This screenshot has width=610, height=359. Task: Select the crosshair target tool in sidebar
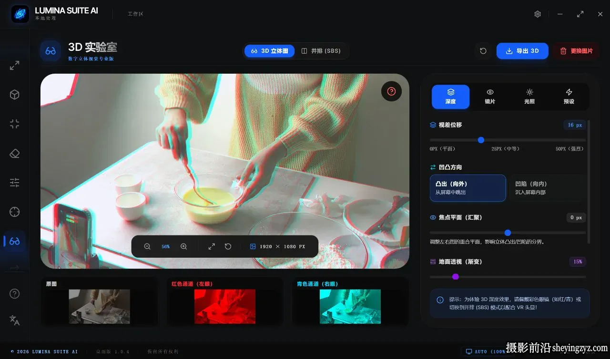[x=15, y=212]
